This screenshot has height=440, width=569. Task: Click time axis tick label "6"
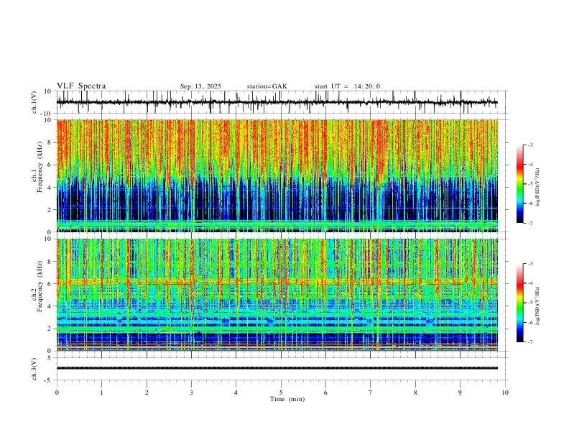325,393
